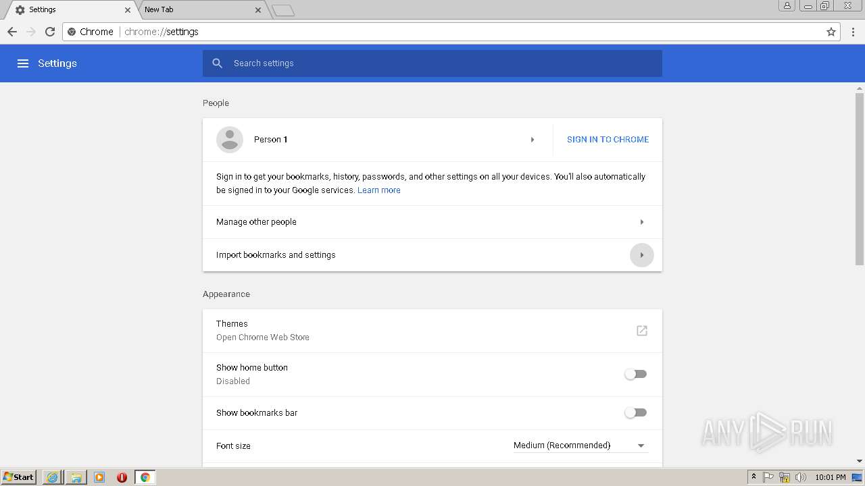Click the Person 1 name text
Viewport: 865px width, 486px height.
[x=270, y=140]
